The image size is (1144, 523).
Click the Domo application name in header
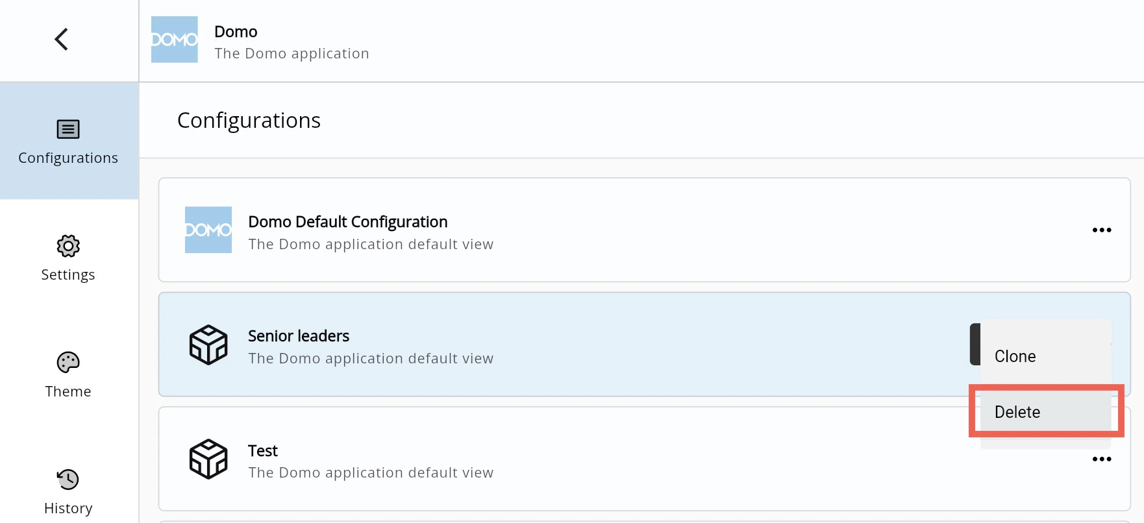point(236,32)
